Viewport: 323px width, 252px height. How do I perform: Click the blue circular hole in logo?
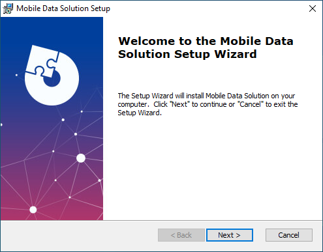click(52, 79)
